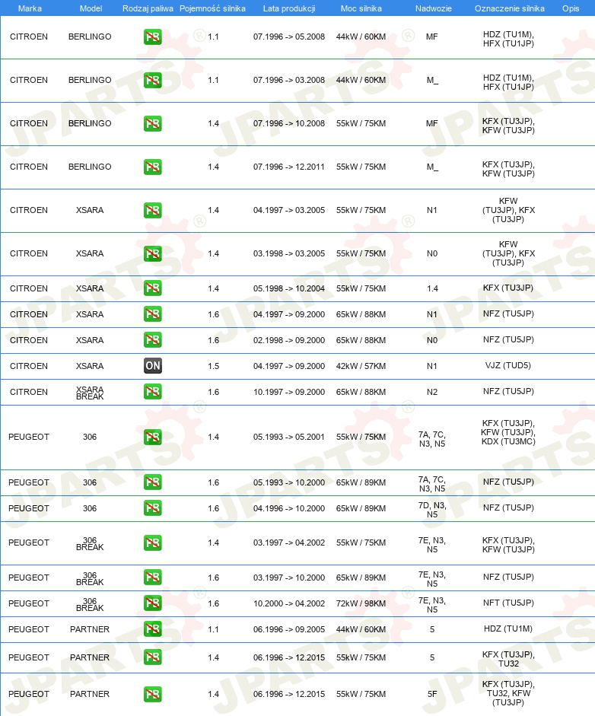Screen dimensions: 595x716
Task: Click body code 5F
Action: 432,694
